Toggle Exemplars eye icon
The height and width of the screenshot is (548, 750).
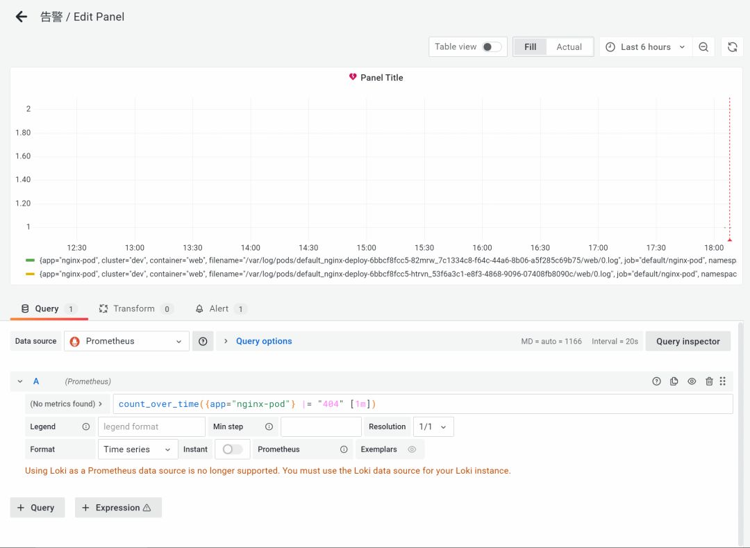pyautogui.click(x=412, y=449)
